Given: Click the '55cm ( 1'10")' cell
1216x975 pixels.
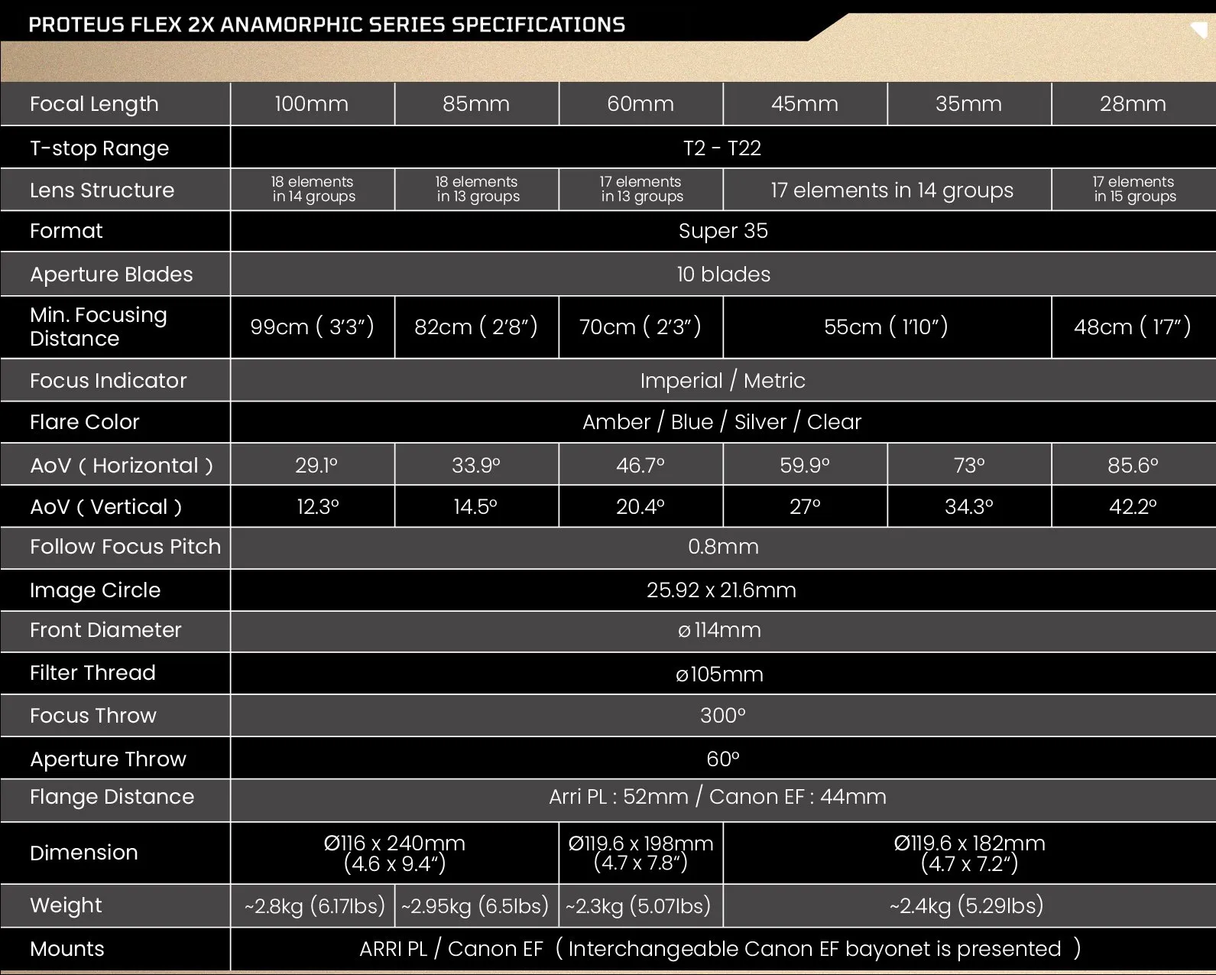Looking at the screenshot, I should click(886, 327).
